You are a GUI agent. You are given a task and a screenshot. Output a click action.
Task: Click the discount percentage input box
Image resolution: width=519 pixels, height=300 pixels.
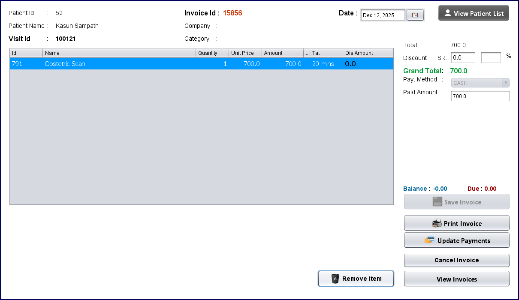point(491,57)
